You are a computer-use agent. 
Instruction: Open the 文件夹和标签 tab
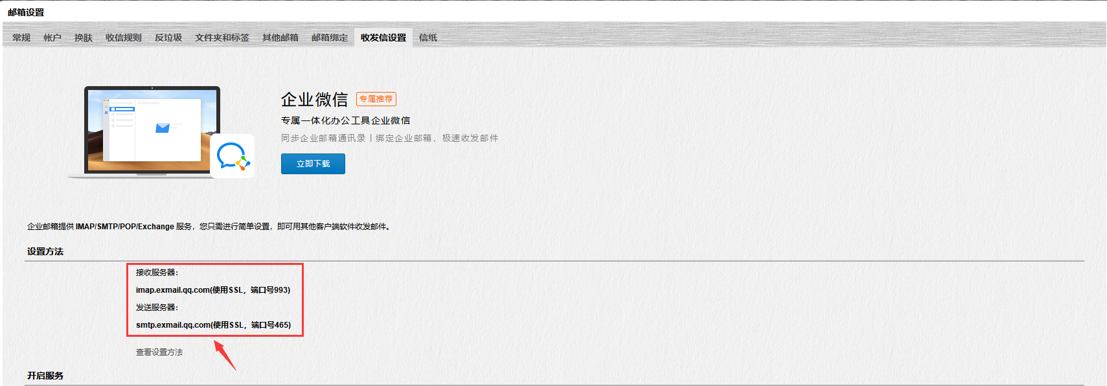(222, 38)
